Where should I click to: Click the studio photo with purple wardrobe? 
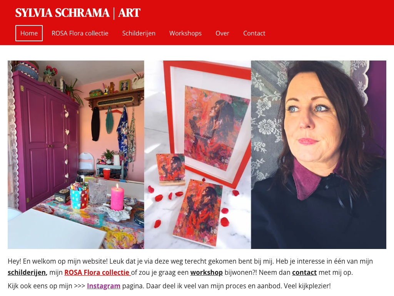click(76, 155)
